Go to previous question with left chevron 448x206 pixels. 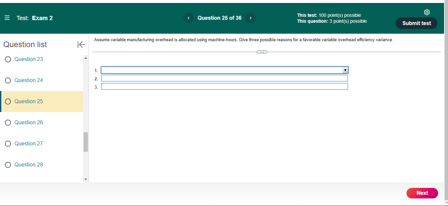coord(189,18)
